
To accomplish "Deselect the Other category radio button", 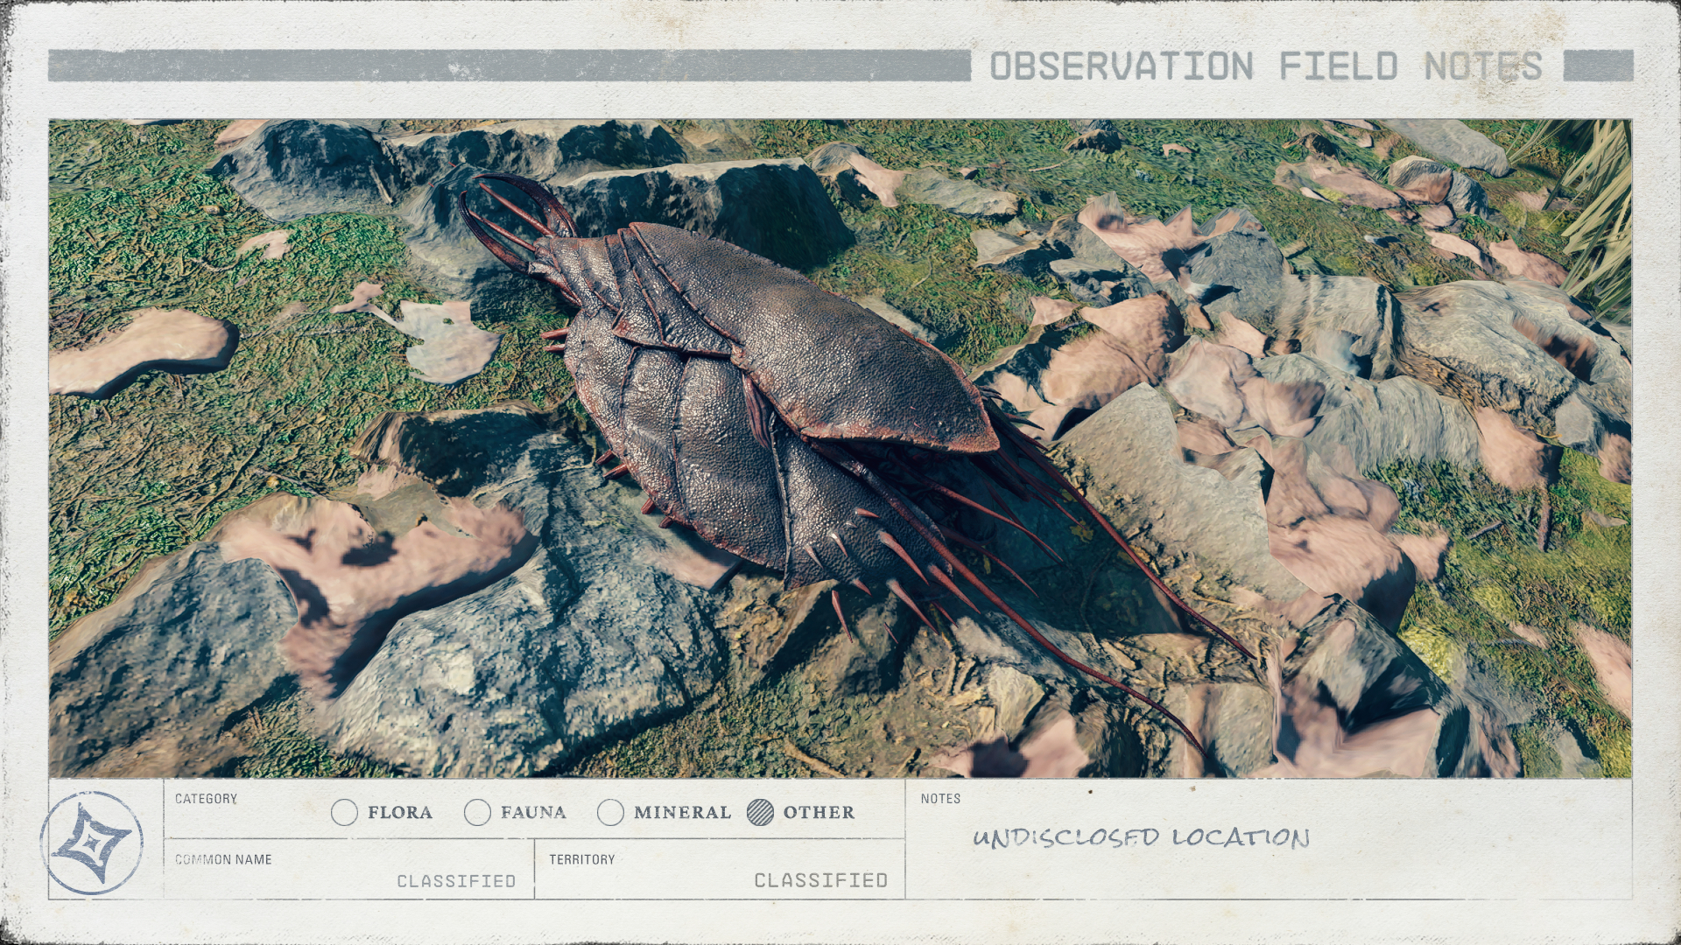I will (x=761, y=812).
